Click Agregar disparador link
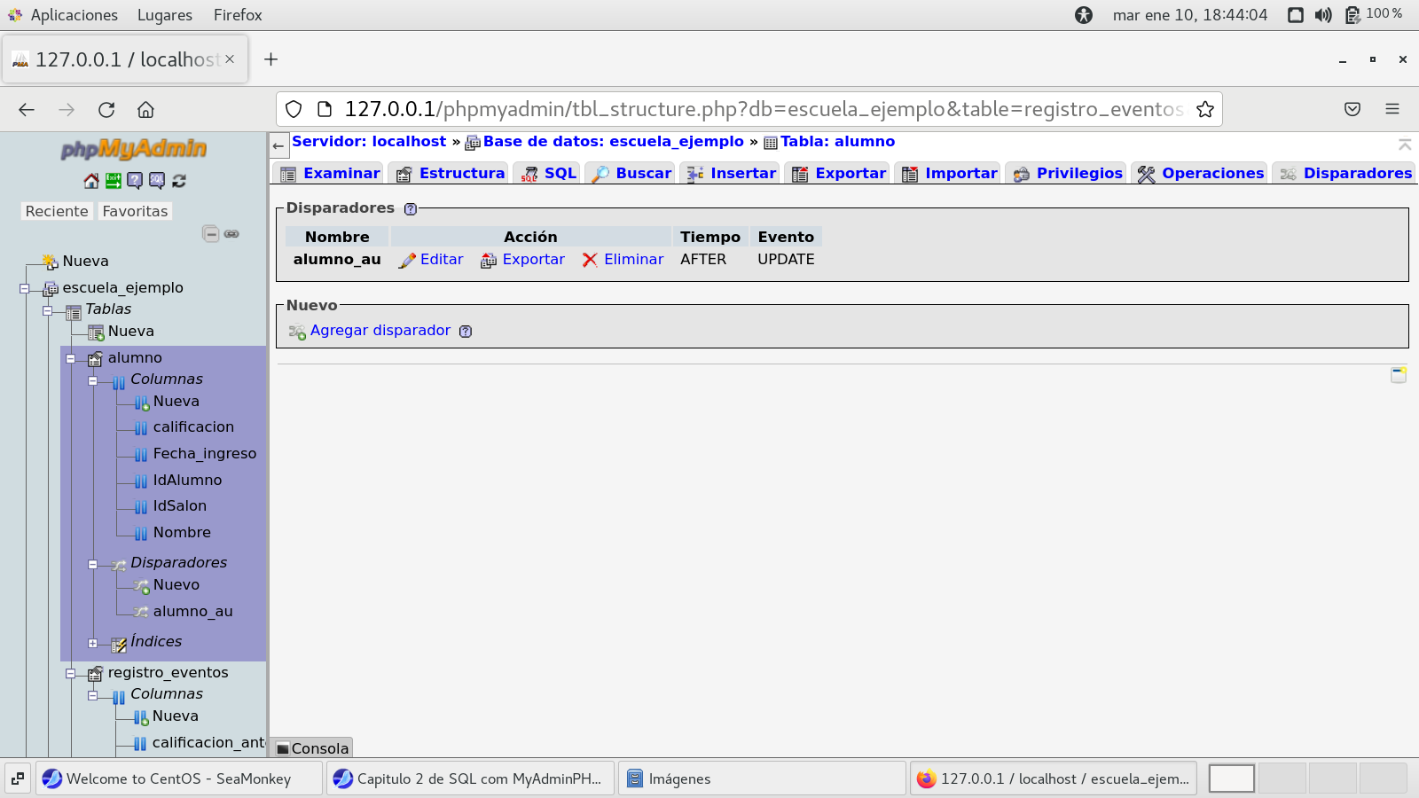The image size is (1419, 798). coord(380,331)
